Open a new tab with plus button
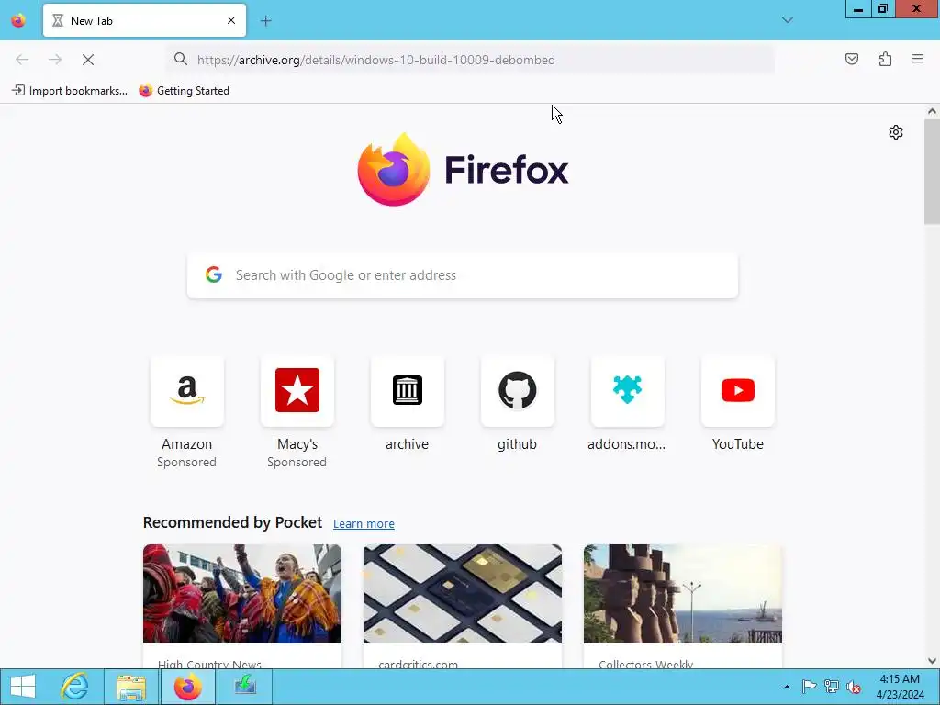The image size is (940, 705). [x=265, y=21]
